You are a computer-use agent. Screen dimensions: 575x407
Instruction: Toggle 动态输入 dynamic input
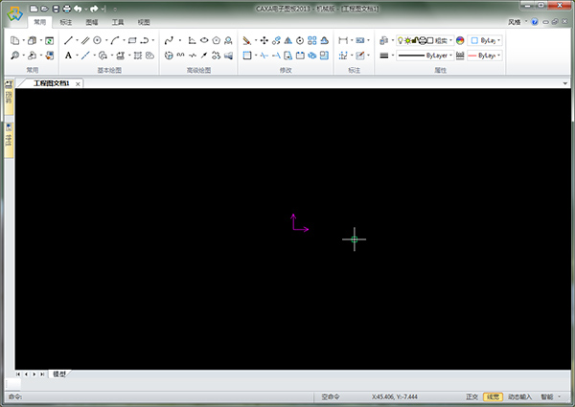519,396
